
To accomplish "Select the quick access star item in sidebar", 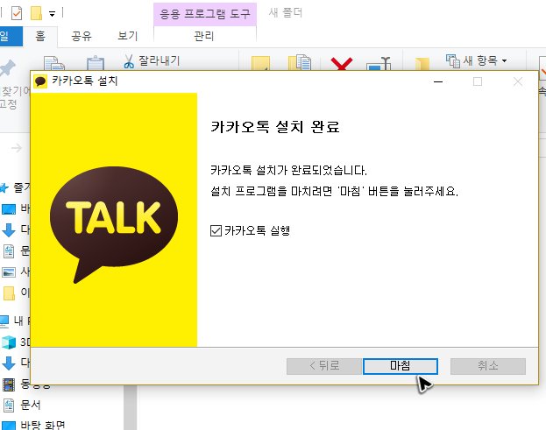I will (x=4, y=188).
